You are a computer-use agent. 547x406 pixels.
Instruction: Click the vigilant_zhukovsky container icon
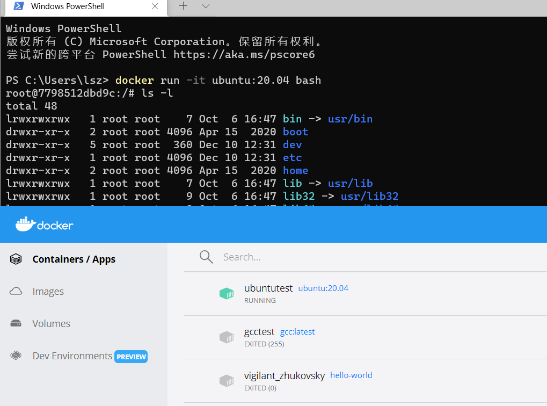(227, 381)
